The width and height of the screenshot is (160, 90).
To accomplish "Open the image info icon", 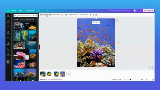I will pos(62,15).
